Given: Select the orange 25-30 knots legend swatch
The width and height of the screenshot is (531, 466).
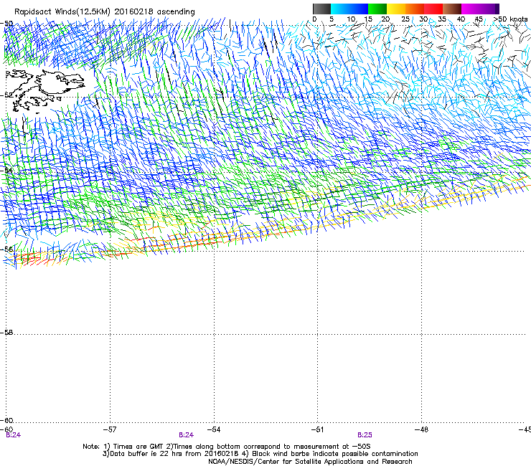Looking at the screenshot, I should point(415,9).
